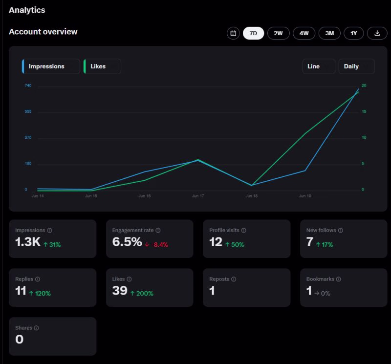Image resolution: width=391 pixels, height=364 pixels.
Task: Select the 7D time range
Action: (x=253, y=33)
